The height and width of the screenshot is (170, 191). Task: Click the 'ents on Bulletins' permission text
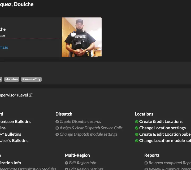click(16, 122)
